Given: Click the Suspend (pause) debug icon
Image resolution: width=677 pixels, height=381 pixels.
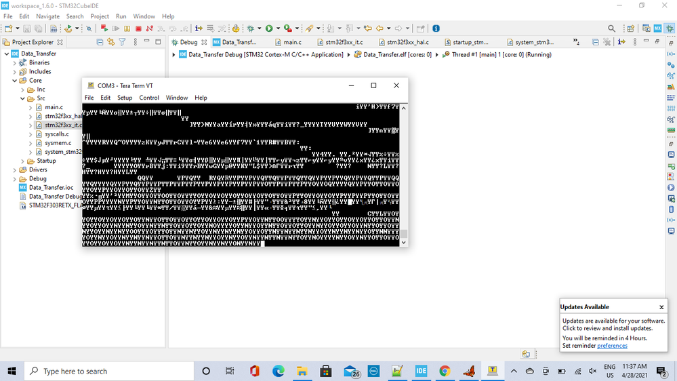Looking at the screenshot, I should click(127, 28).
